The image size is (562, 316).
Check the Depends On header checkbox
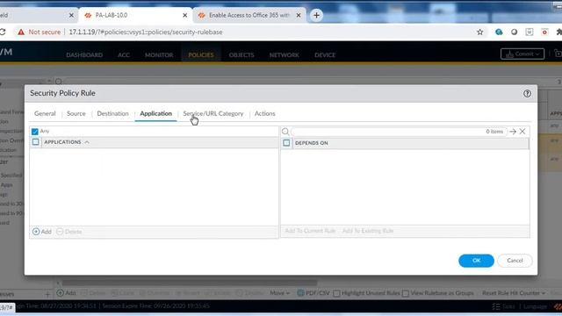coord(286,143)
